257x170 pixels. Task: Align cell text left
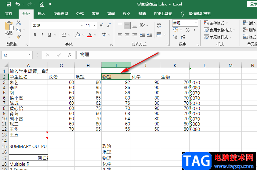tap(120, 35)
